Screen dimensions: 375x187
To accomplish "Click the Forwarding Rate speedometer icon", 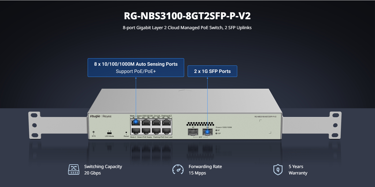I will click(178, 170).
